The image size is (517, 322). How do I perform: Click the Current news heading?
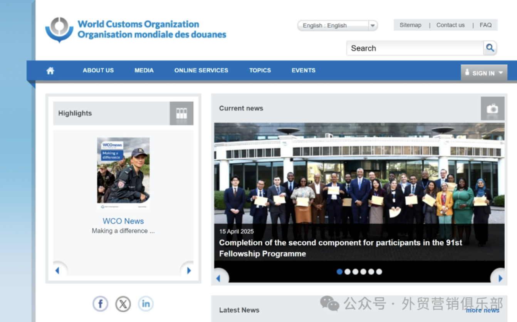pos(241,109)
